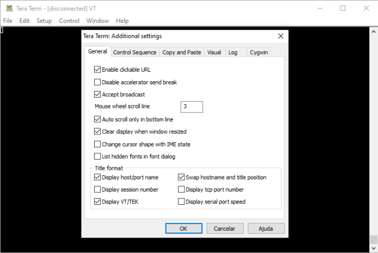Open the Setup menu
This screenshot has width=378, height=253.
(x=44, y=20)
